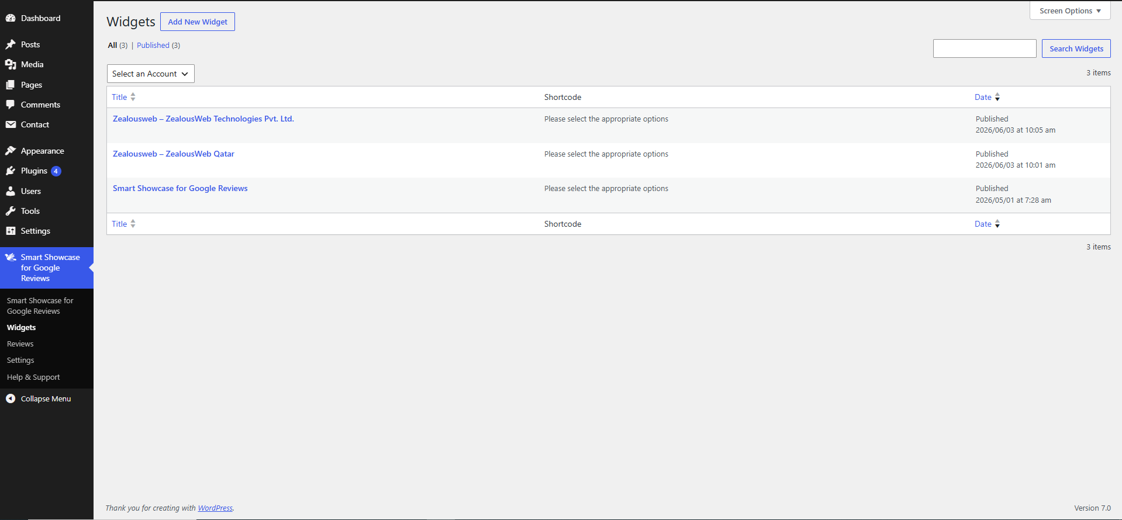Screen dimensions: 1122x520
Task: Click the Plugins plug icon
Action: point(11,171)
